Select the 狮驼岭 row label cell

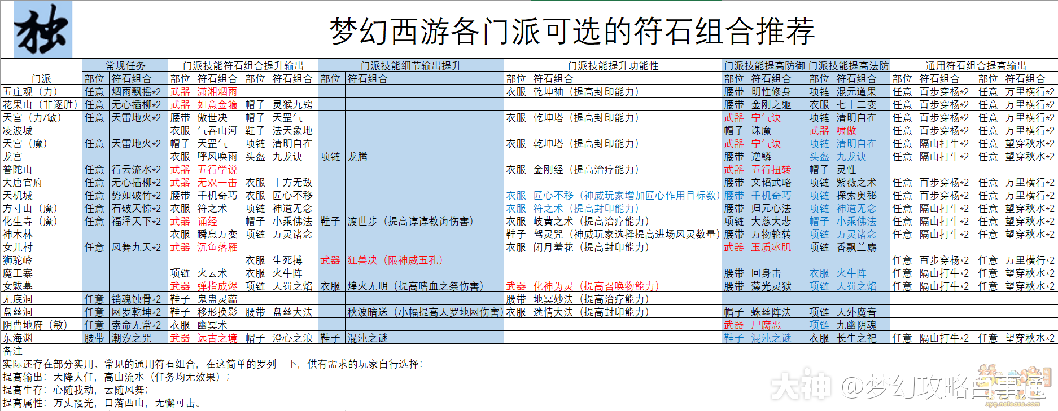click(18, 260)
